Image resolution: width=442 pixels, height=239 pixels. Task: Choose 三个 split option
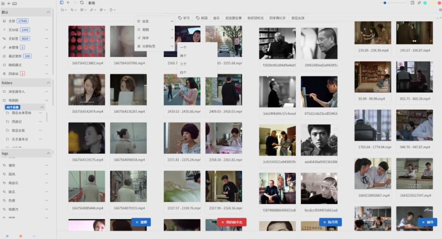(197, 64)
